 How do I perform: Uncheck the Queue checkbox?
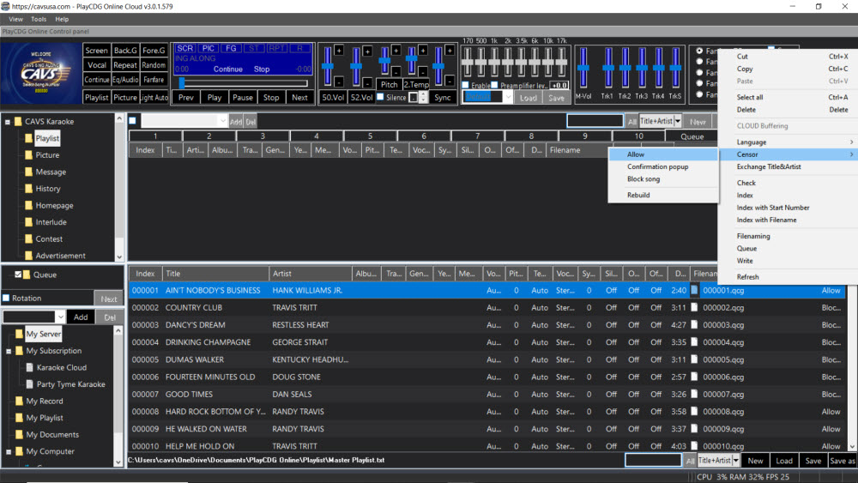click(18, 275)
